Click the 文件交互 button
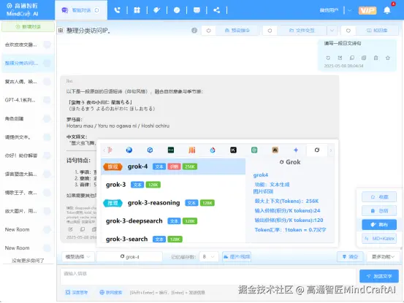Viewport: 404px width, 303px height. pos(302,31)
